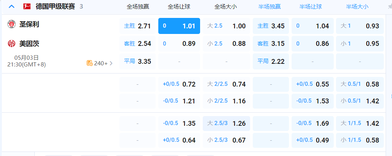Collapse the 德国甲级联赛 league section
This screenshot has height=156, width=392.
pos(12,6)
